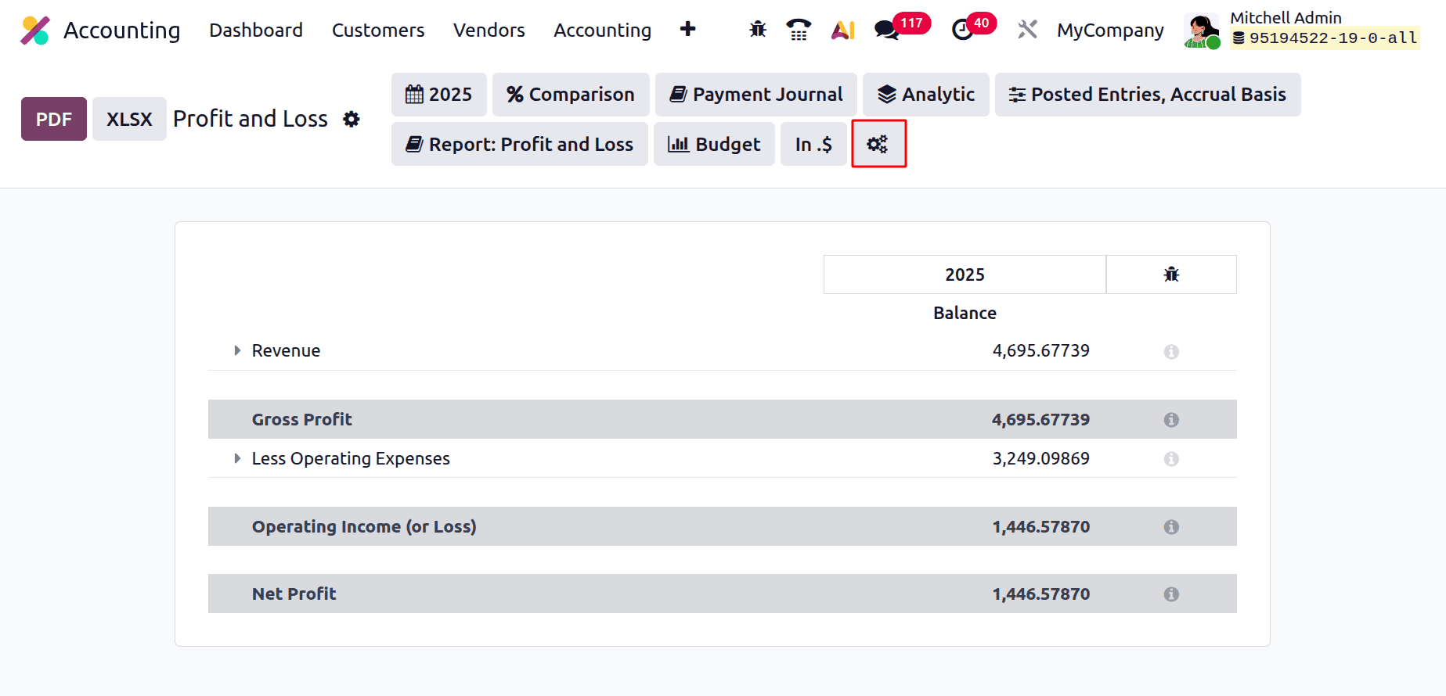
Task: Click the 95194522-19-0-all database label
Action: coord(1325,38)
